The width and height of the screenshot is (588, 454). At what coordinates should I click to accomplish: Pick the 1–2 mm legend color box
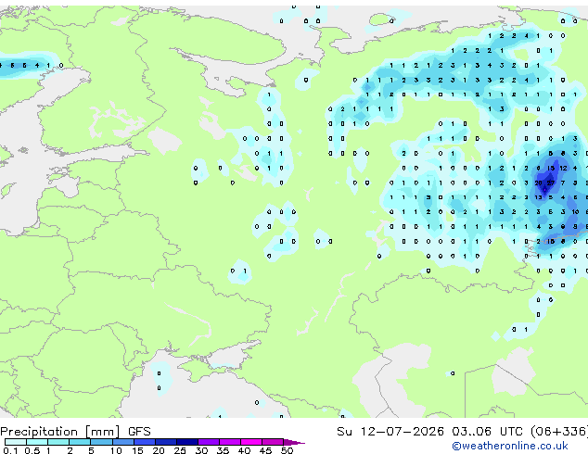[x=58, y=442]
